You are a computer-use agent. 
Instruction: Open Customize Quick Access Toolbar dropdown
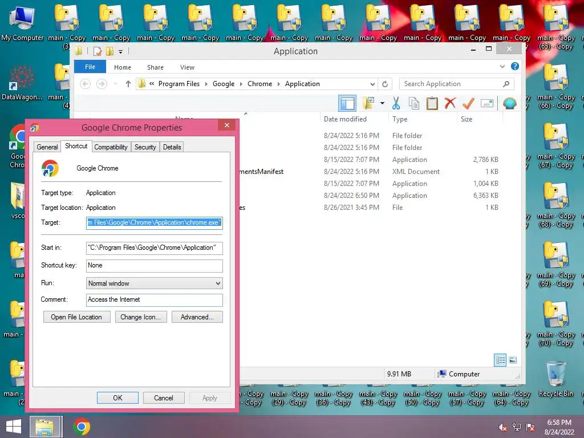point(121,52)
